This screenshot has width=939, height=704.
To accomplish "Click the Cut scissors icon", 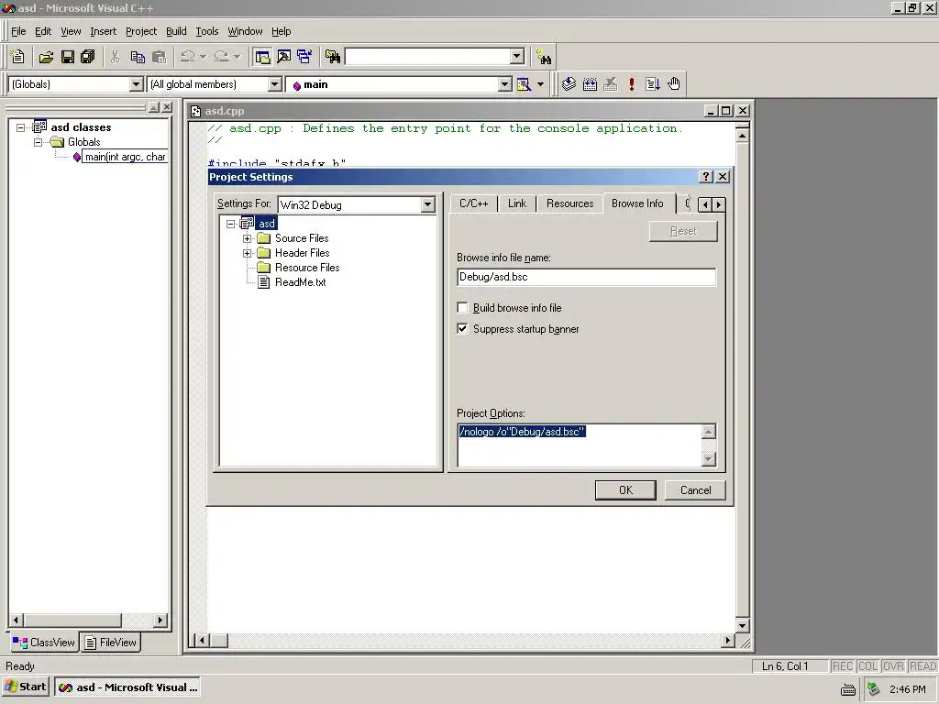I will [x=115, y=57].
